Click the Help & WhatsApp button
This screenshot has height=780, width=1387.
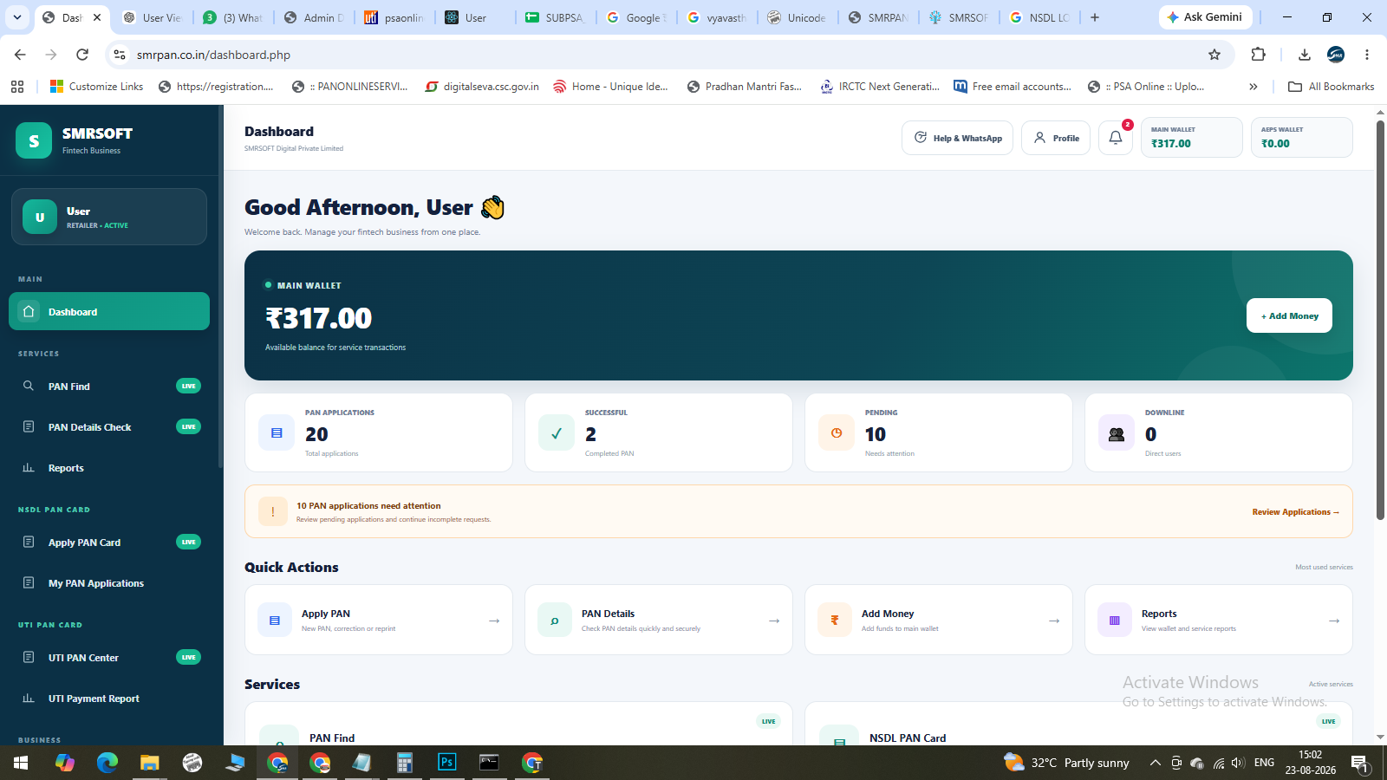pyautogui.click(x=957, y=138)
